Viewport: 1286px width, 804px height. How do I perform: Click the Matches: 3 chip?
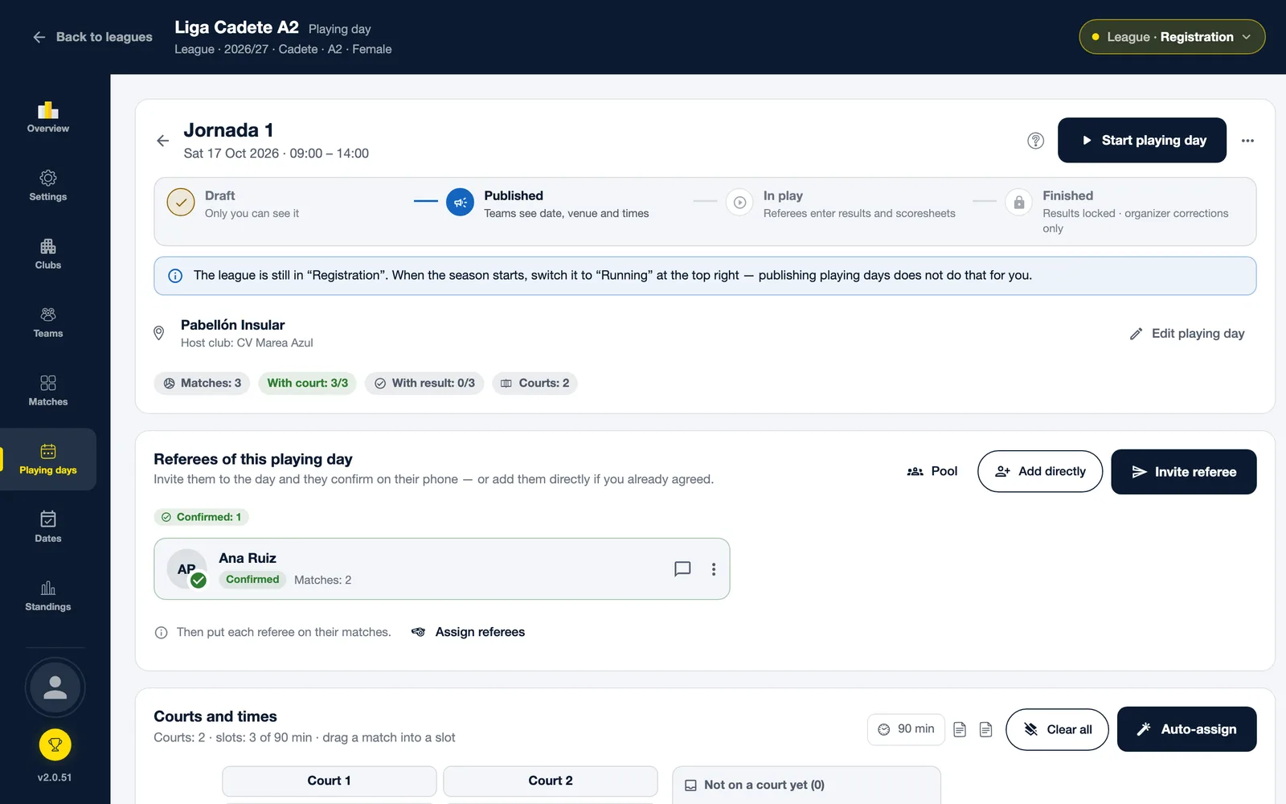coord(202,384)
